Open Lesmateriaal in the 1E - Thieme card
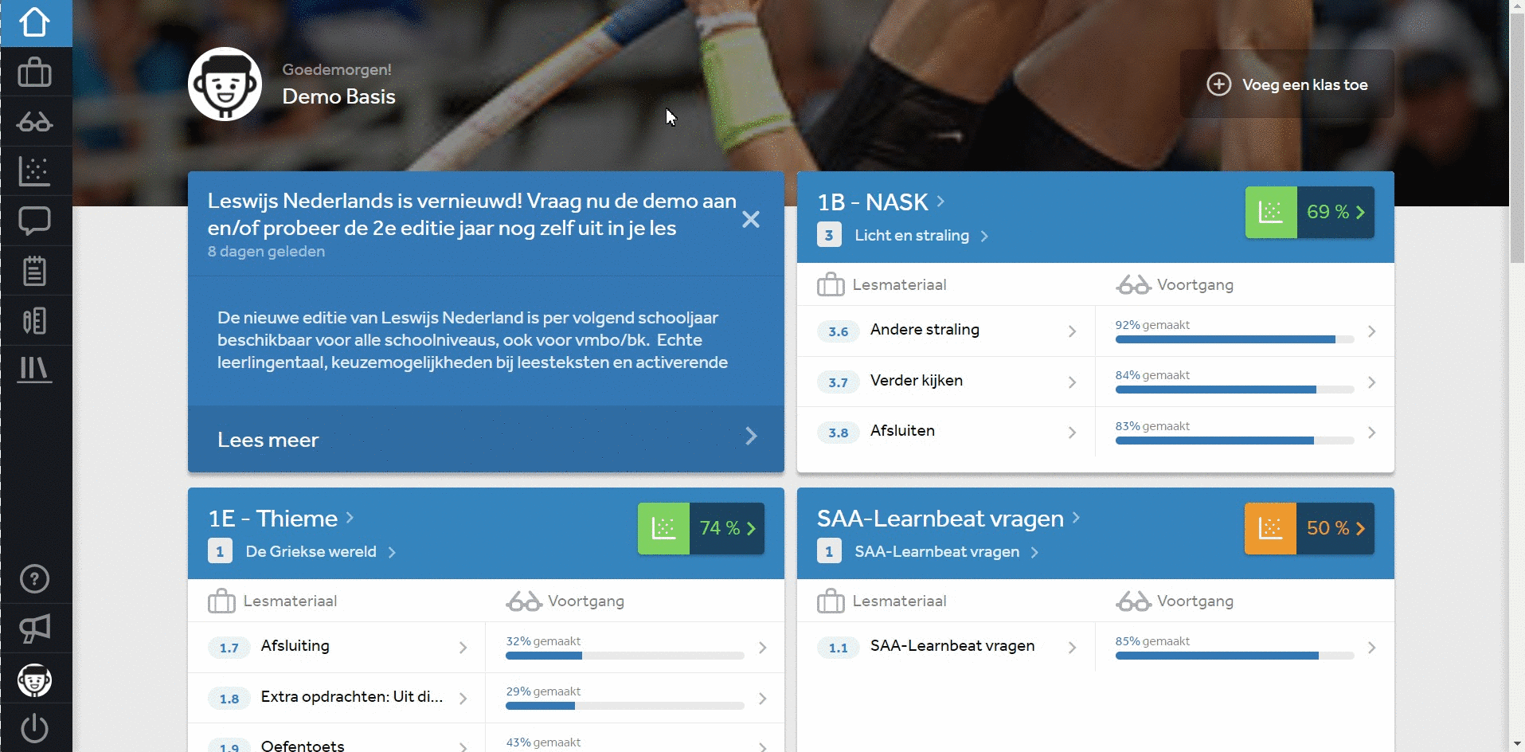1525x752 pixels. coord(272,601)
